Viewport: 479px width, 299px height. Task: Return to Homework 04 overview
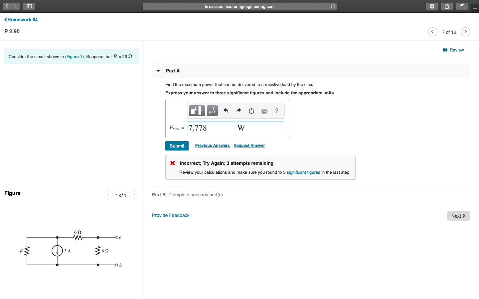[x=21, y=20]
